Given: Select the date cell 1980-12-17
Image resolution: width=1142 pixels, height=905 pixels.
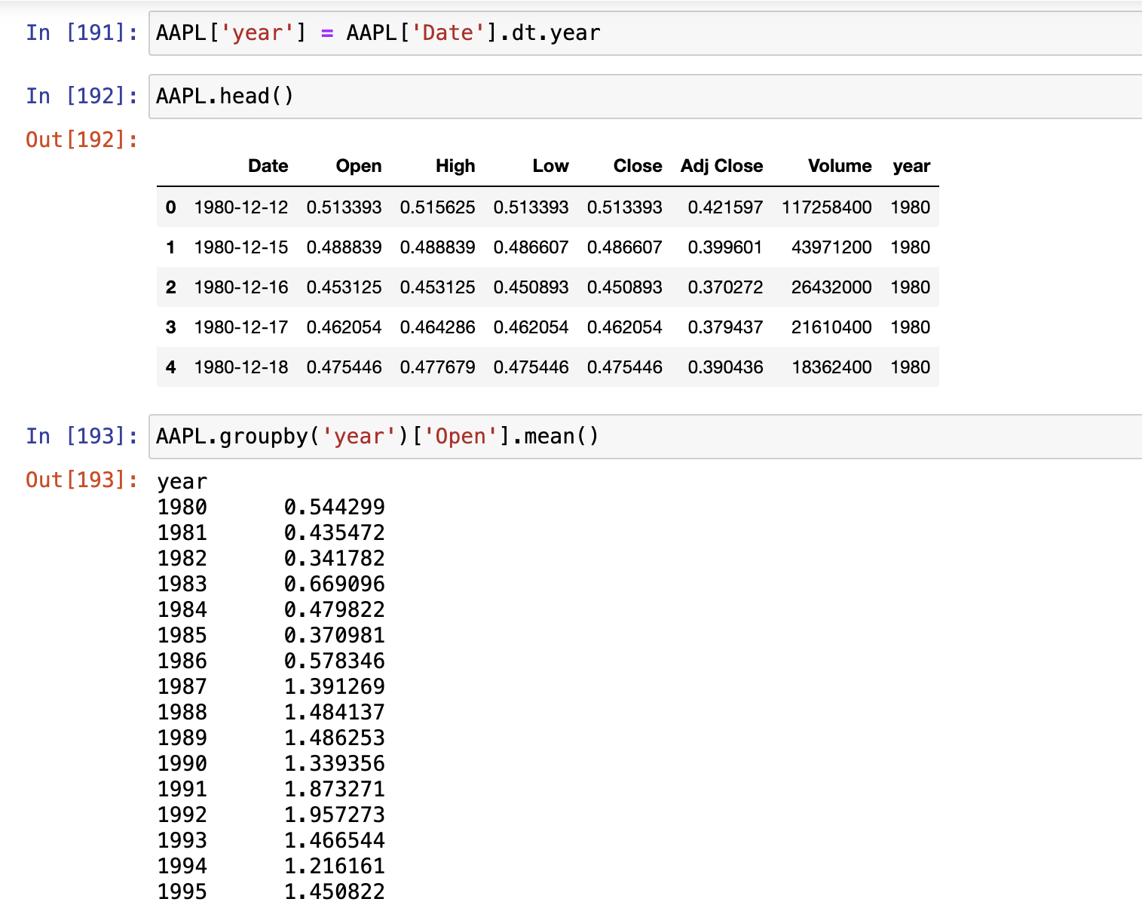Looking at the screenshot, I should tap(241, 327).
